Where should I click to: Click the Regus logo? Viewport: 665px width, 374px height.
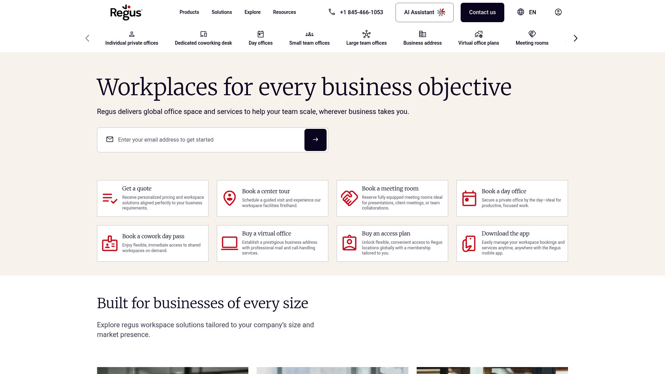(x=126, y=12)
